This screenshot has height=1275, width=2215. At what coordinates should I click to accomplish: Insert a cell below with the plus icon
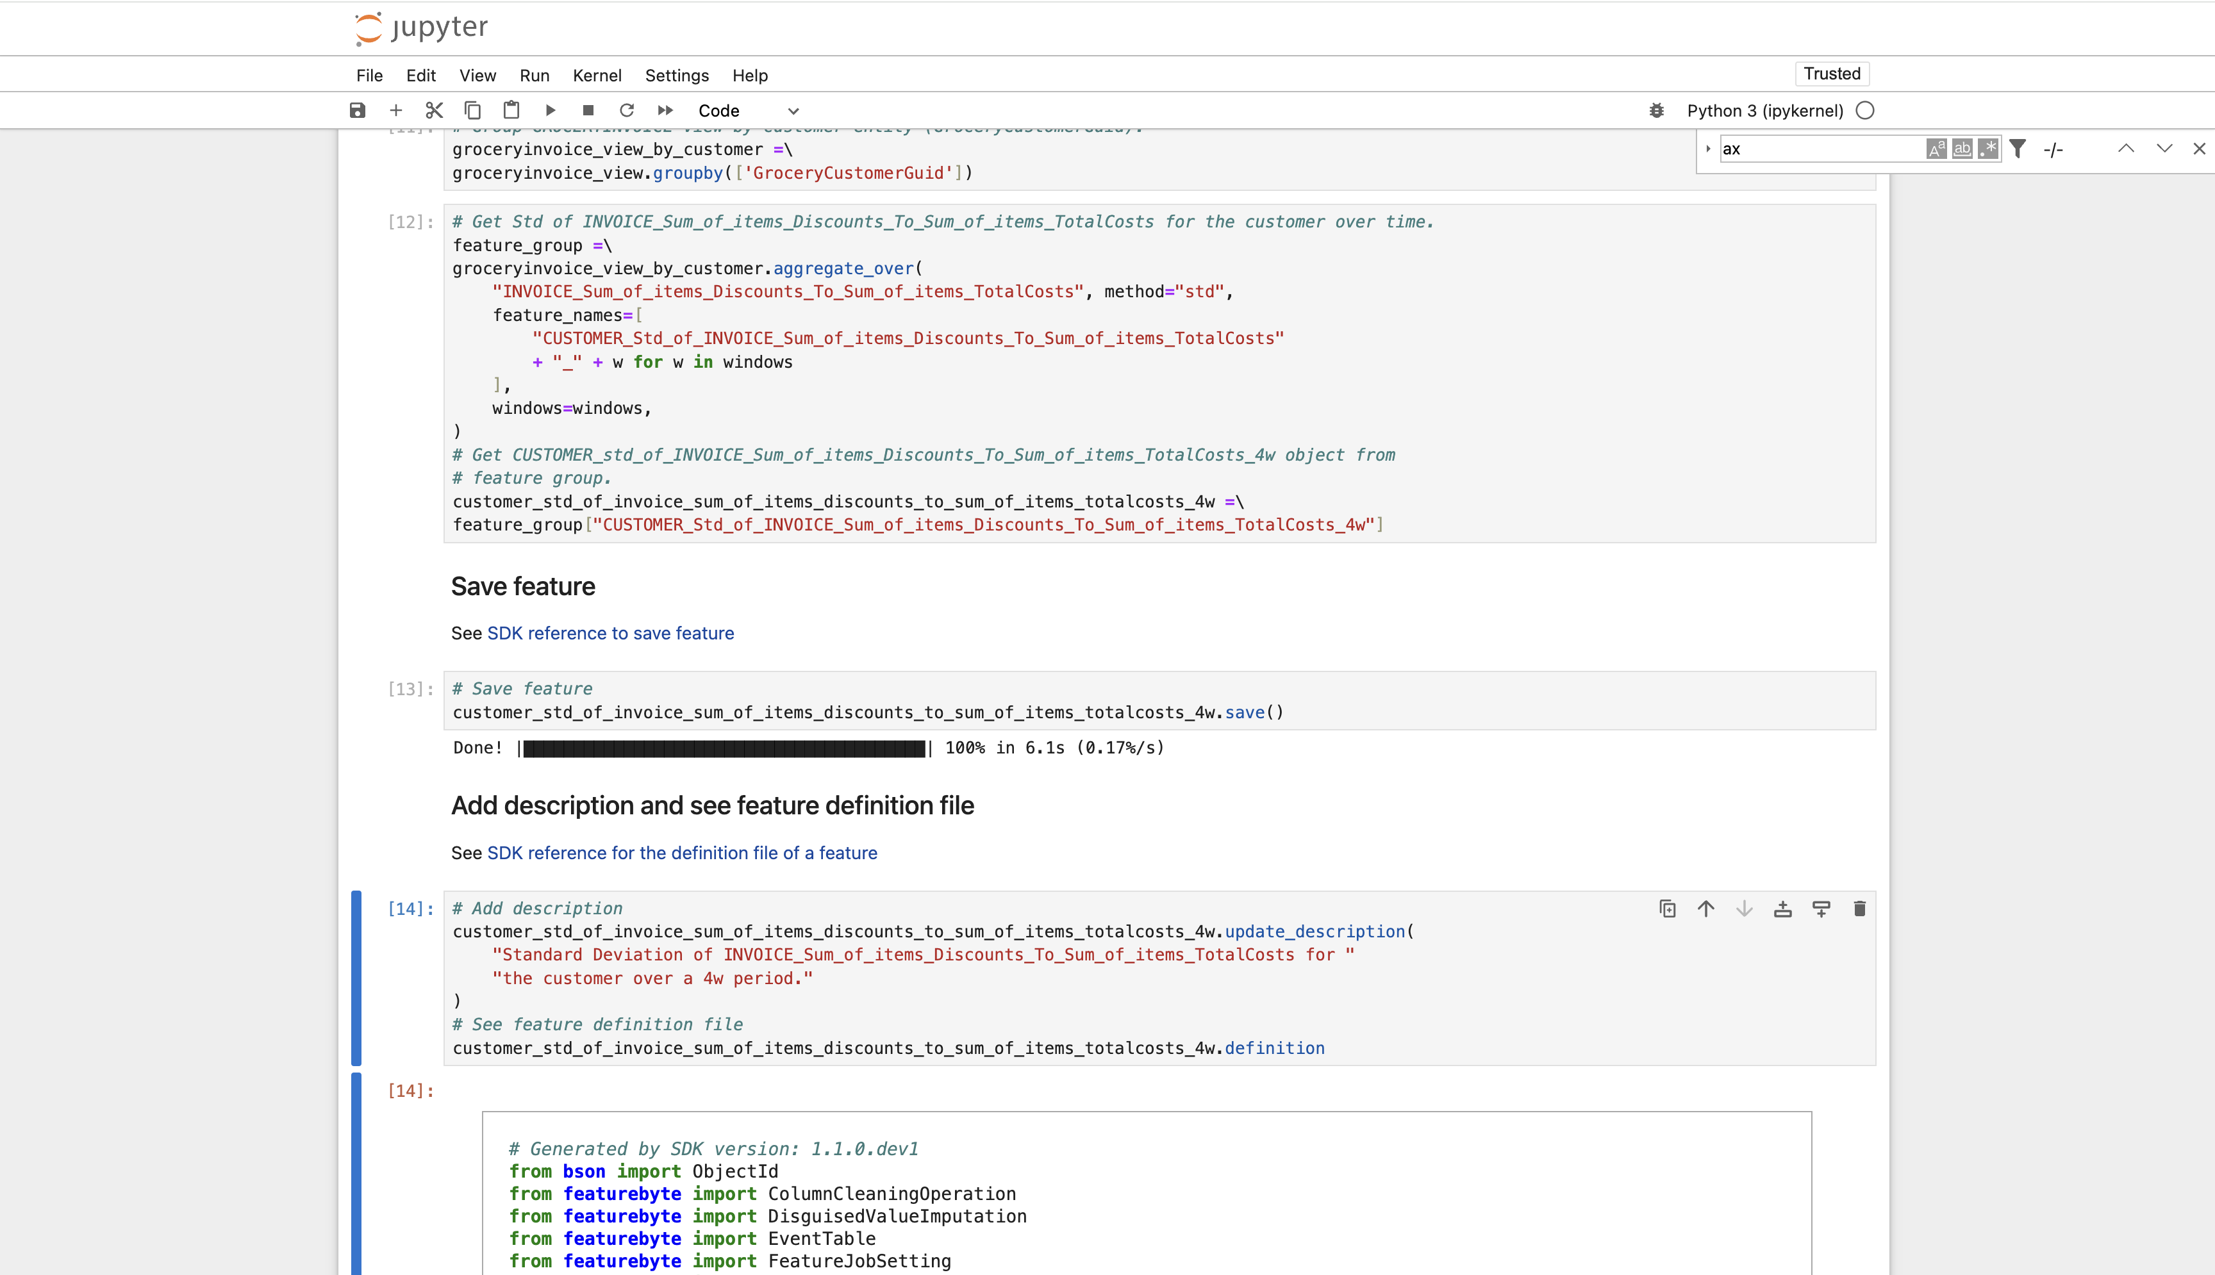[396, 110]
